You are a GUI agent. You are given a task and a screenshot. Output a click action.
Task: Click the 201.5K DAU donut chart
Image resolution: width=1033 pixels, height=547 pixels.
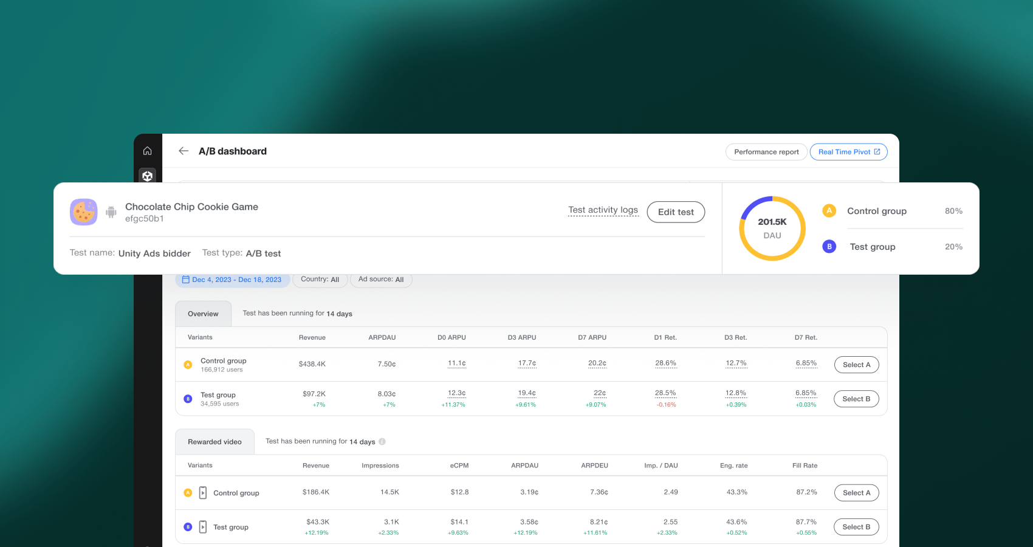point(772,229)
